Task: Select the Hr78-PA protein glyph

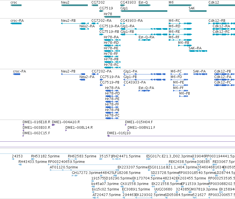Action: click(x=112, y=91)
